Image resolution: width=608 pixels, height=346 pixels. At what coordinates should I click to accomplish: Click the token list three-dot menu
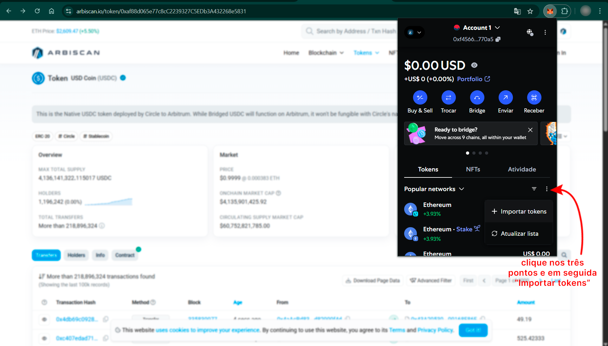(547, 189)
